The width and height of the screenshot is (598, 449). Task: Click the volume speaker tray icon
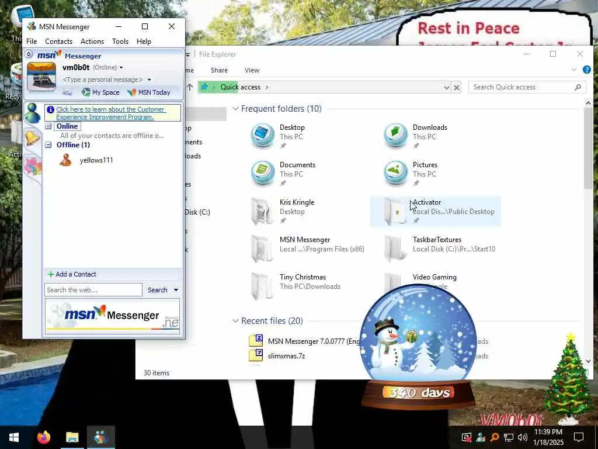[523, 437]
